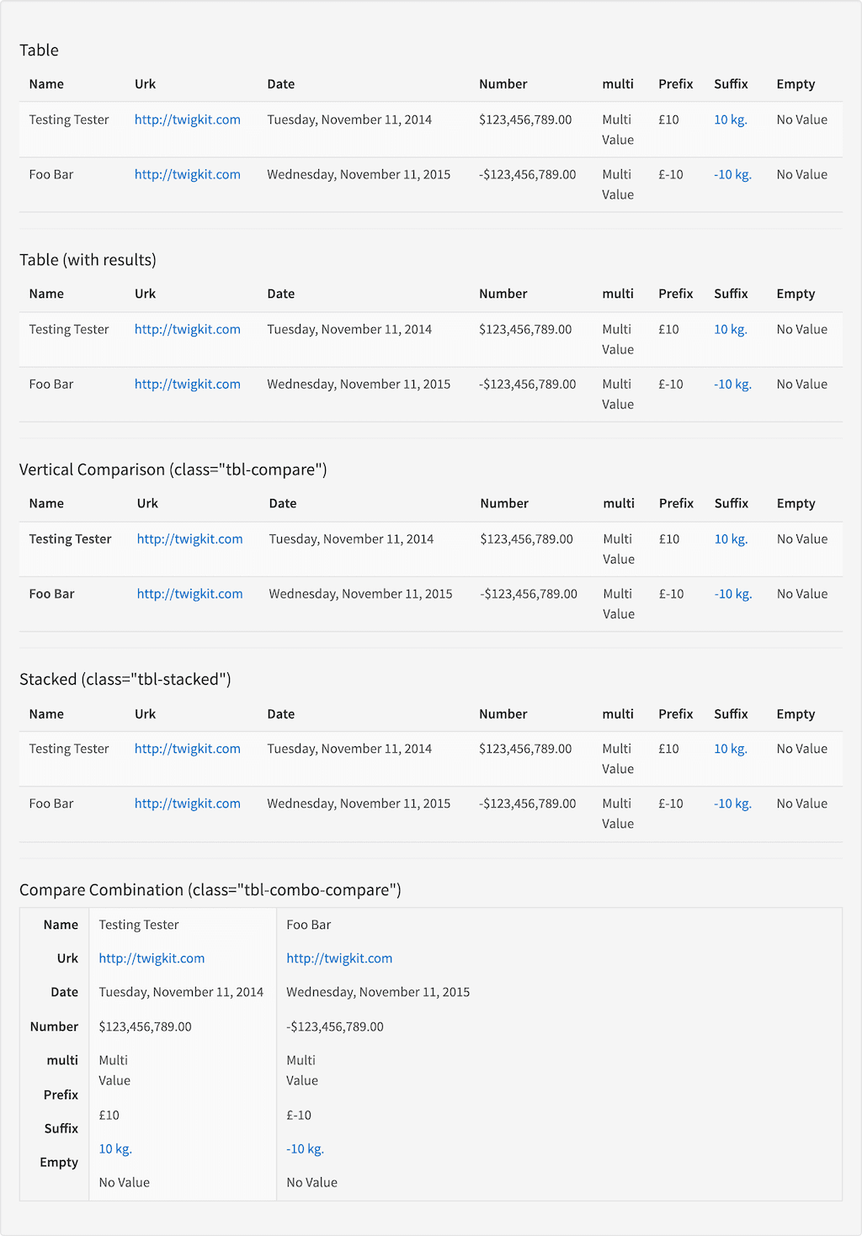Select 10 kg. link in Table with results
Viewport: 862px width, 1236px height.
click(x=731, y=329)
